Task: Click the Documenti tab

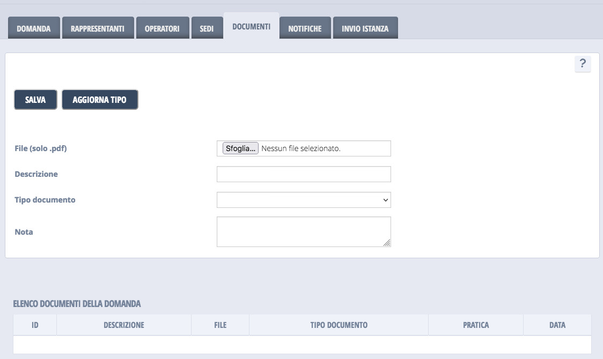Action: 251,26
